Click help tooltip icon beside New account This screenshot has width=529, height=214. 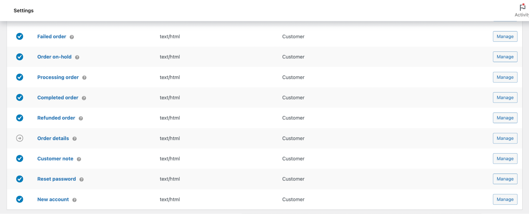tap(74, 200)
